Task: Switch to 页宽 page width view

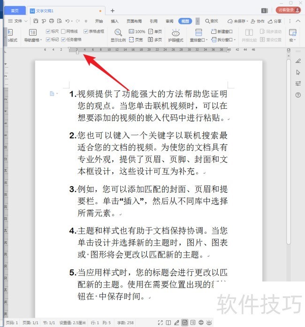Action: point(136,39)
